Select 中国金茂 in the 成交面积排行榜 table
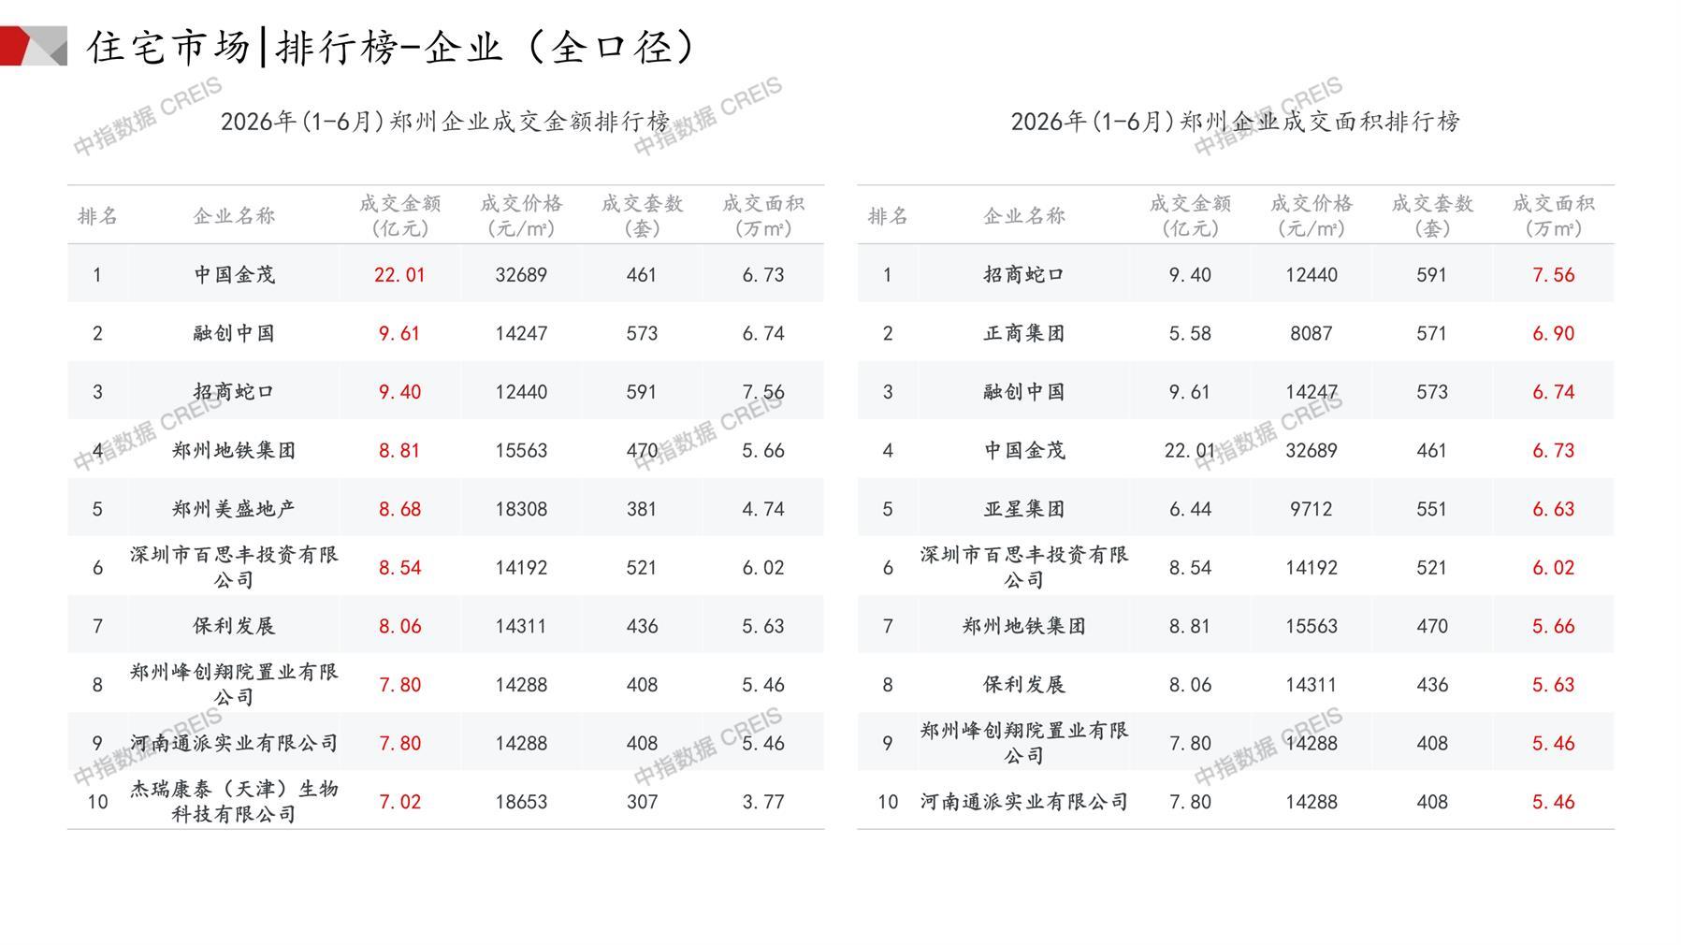 [x=1024, y=451]
